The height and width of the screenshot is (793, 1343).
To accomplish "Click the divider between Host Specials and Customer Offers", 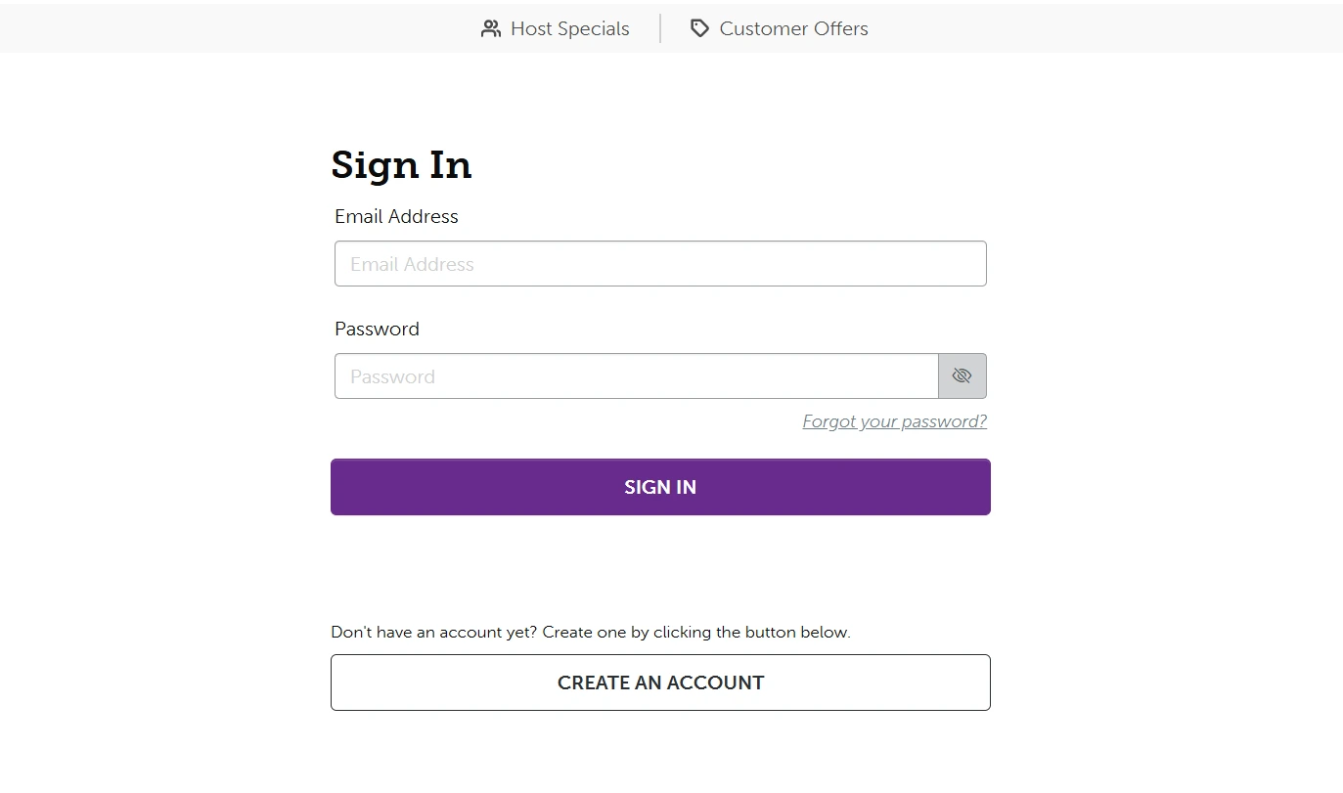I will point(660,29).
